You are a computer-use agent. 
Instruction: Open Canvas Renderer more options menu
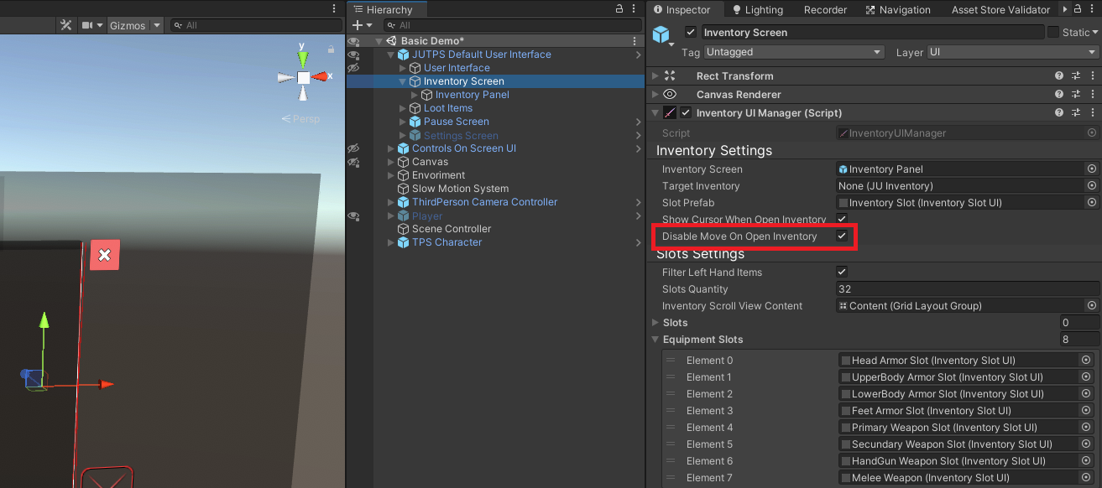point(1092,95)
